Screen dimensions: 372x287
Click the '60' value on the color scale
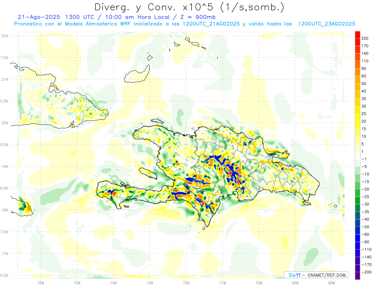(x=364, y=76)
